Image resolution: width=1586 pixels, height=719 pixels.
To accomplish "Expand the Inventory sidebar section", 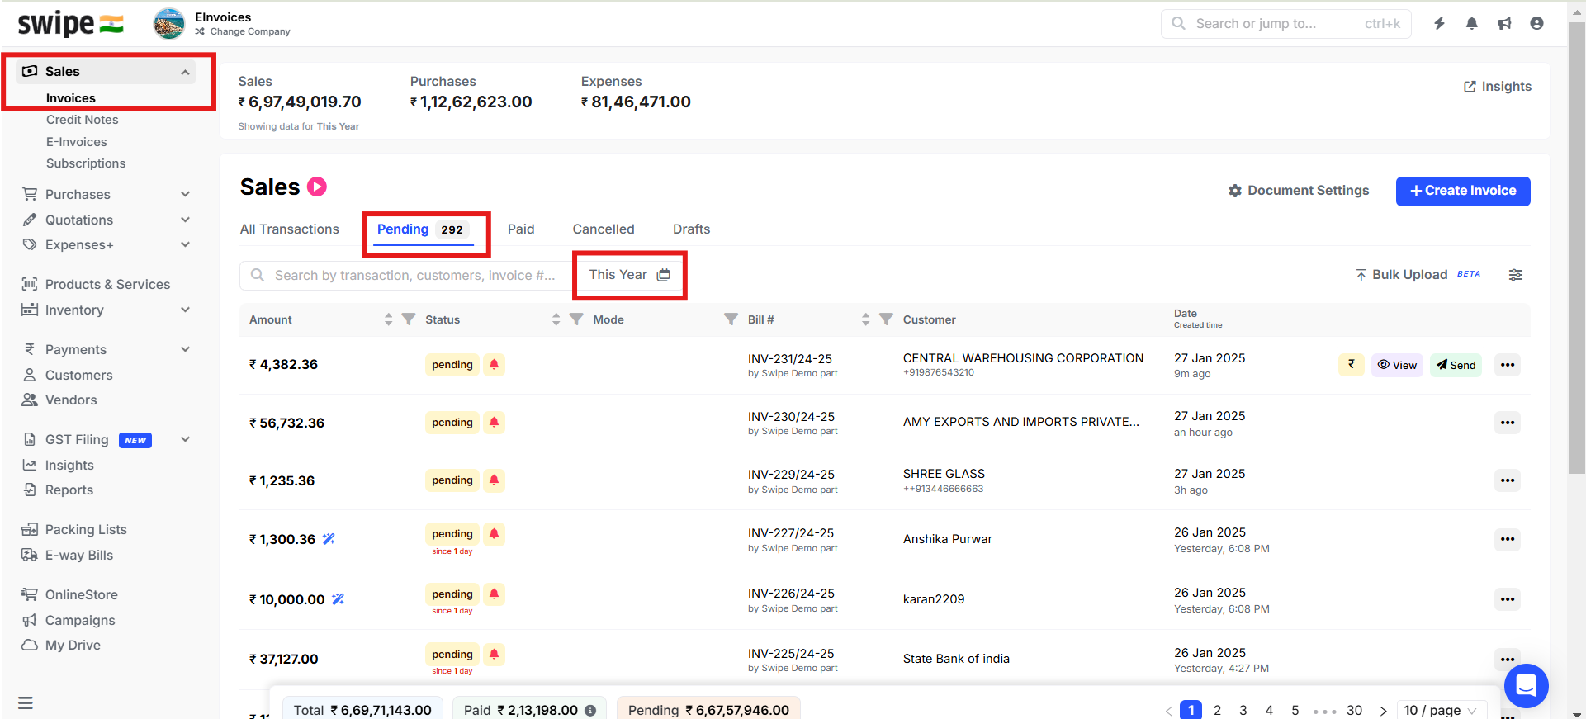I will 185,310.
